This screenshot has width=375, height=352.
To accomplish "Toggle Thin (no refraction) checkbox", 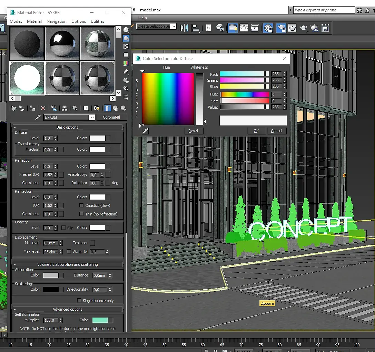I will tap(82, 214).
